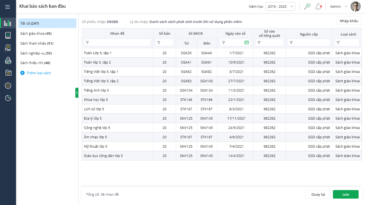Screen dimensions: 365x205
Task: Expand the Admin account dropdown arrow
Action: click(x=346, y=7)
